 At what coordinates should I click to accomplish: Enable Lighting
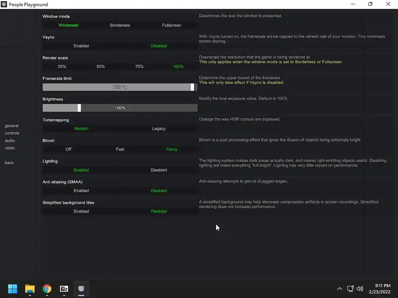point(81,170)
